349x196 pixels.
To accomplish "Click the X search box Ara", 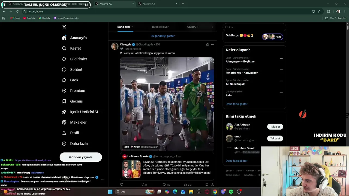I will 254,27.
